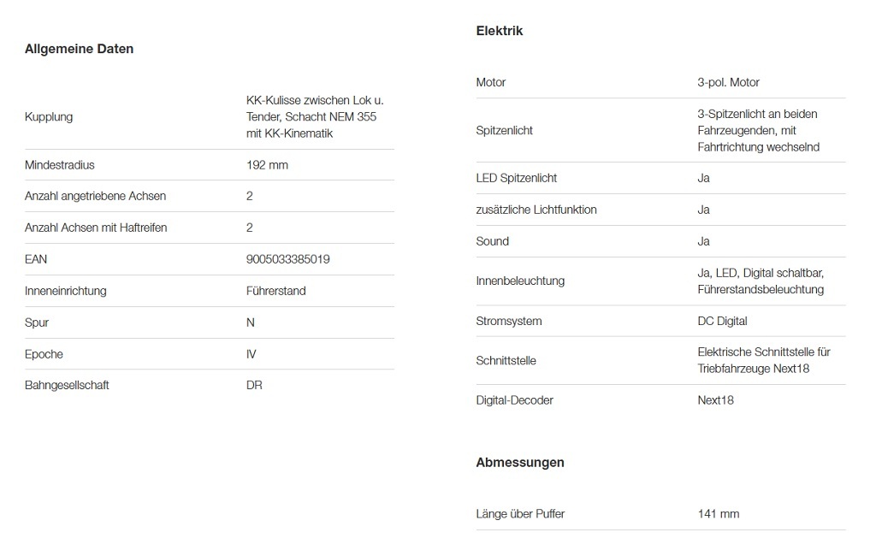Click the Mindestradius value 192 mm
The image size is (876, 556).
coord(267,165)
